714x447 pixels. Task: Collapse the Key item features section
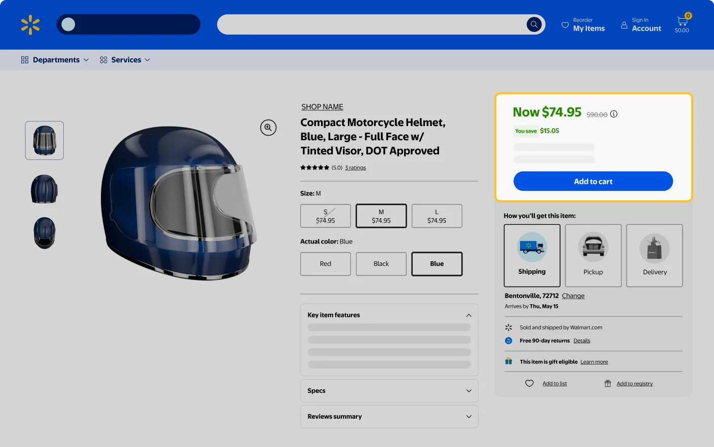pos(468,315)
